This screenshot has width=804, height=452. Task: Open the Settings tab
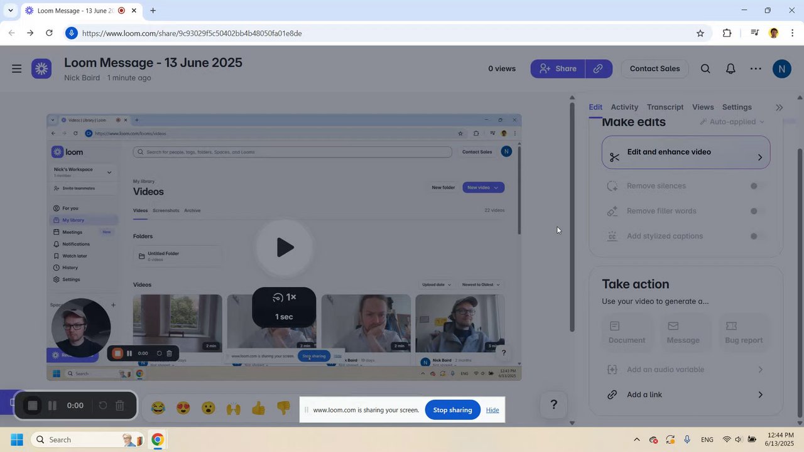[x=737, y=107]
